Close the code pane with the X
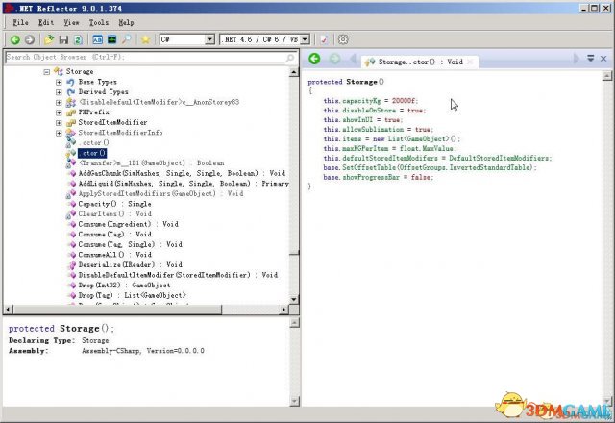This screenshot has width=615, height=423. pyautogui.click(x=603, y=59)
